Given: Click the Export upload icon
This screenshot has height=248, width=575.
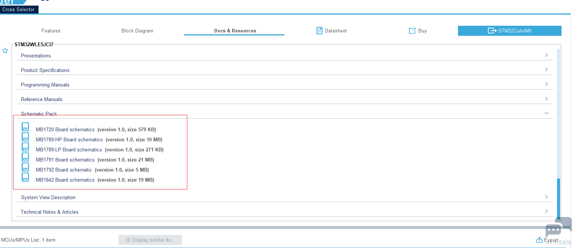Looking at the screenshot, I should point(539,240).
